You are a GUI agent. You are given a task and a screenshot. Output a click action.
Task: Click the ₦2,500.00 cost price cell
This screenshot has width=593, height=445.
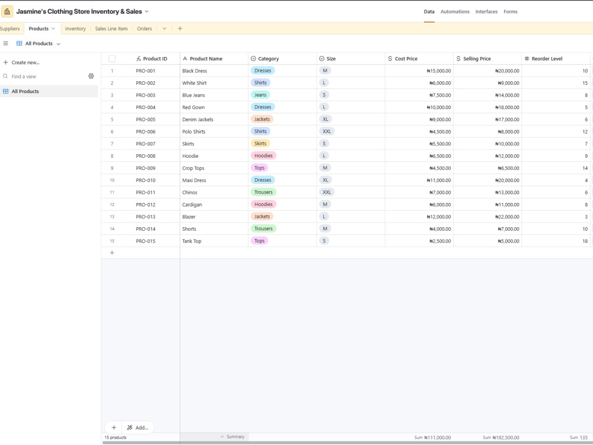419,241
